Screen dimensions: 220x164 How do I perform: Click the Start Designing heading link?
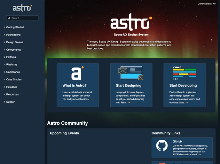coord(129,86)
